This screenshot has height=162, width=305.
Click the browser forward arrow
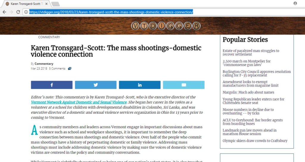pyautogui.click(x=11, y=12)
